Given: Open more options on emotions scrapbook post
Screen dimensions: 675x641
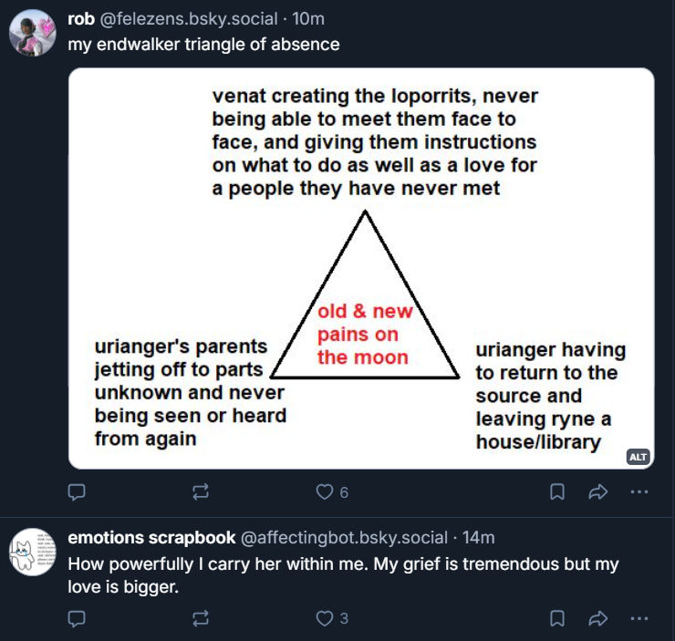Looking at the screenshot, I should pos(639,618).
